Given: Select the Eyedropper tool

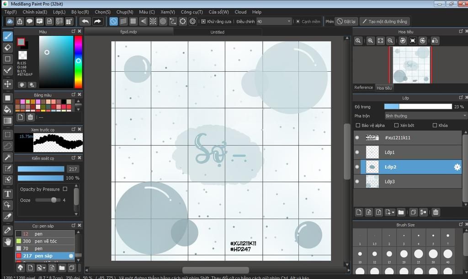Looking at the screenshot, I should click(8, 230).
